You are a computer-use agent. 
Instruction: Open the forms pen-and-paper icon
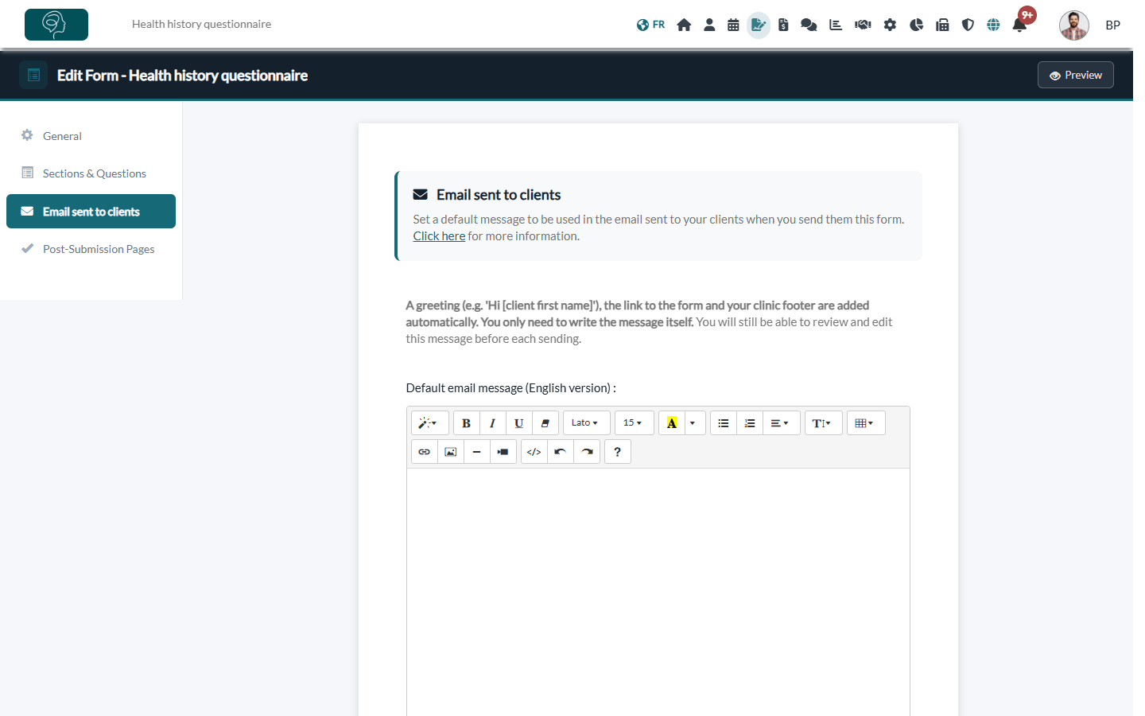point(759,25)
